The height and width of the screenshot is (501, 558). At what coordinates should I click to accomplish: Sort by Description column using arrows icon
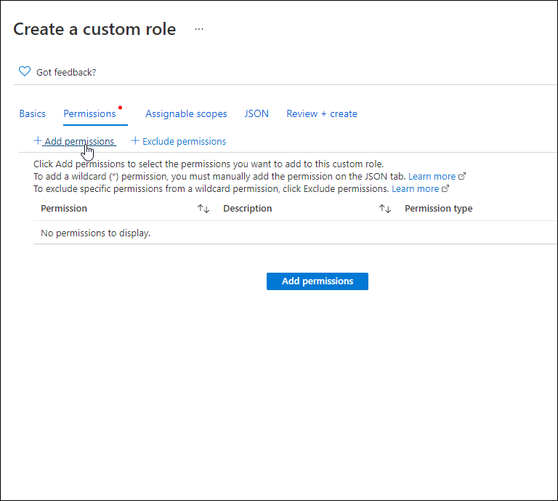click(385, 209)
